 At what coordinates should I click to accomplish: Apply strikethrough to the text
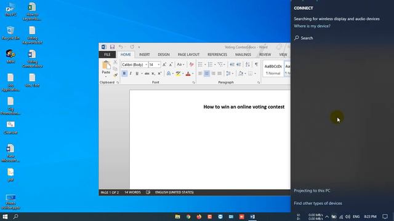(x=147, y=74)
